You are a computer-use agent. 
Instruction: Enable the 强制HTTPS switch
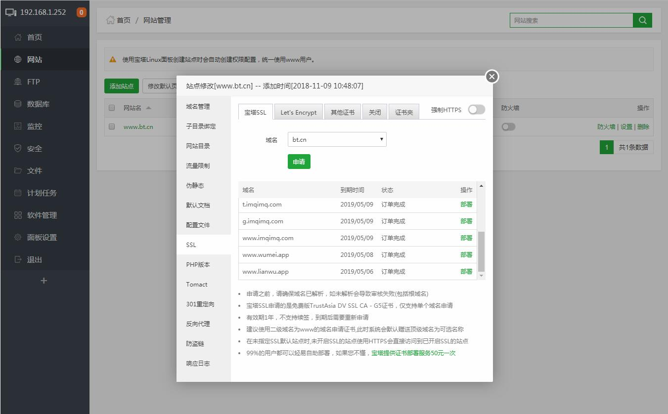point(476,110)
